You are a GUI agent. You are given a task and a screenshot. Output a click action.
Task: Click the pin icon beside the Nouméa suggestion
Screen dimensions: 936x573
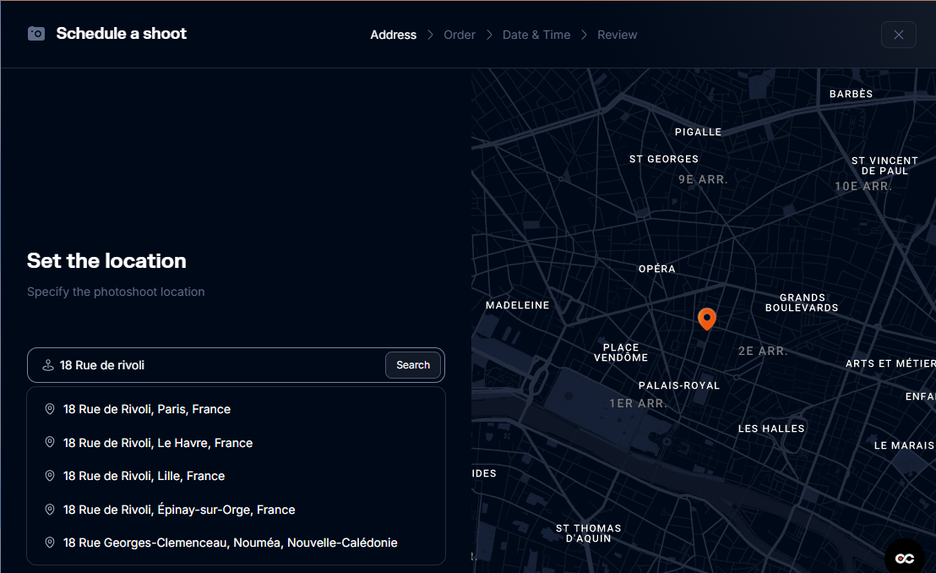pyautogui.click(x=50, y=543)
